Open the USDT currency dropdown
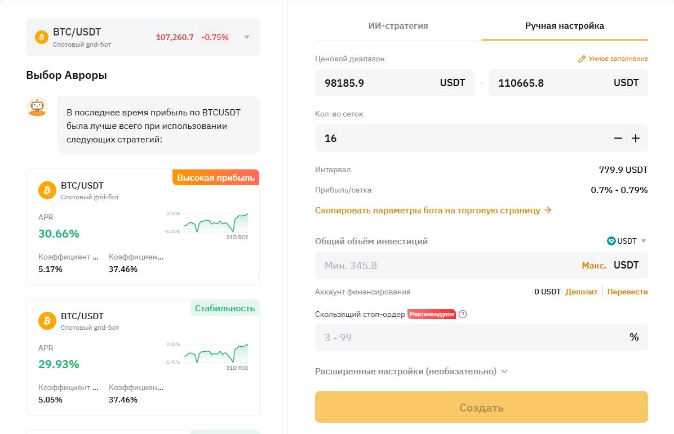 pyautogui.click(x=643, y=241)
